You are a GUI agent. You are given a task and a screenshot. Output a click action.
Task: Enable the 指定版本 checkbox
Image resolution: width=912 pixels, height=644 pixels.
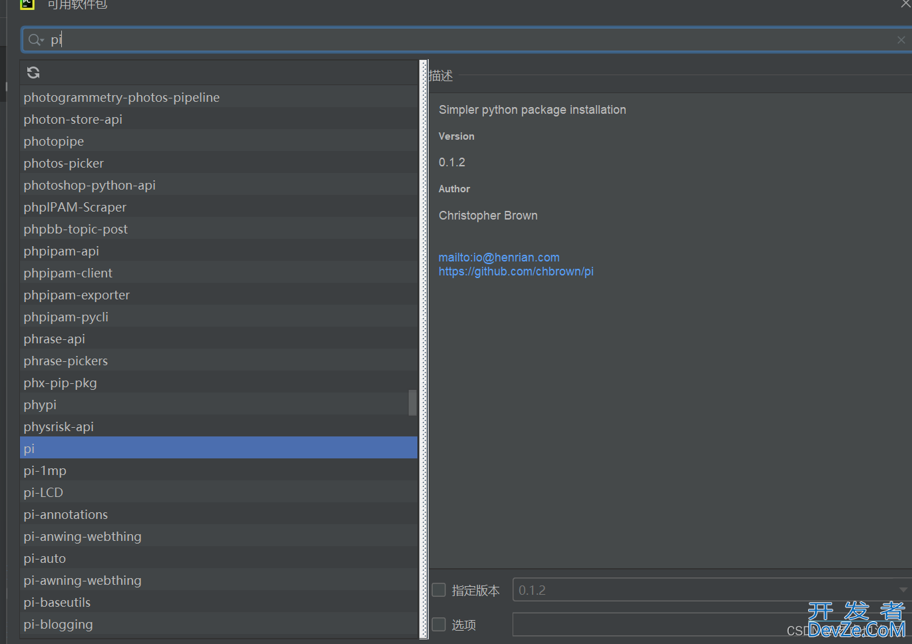(439, 590)
